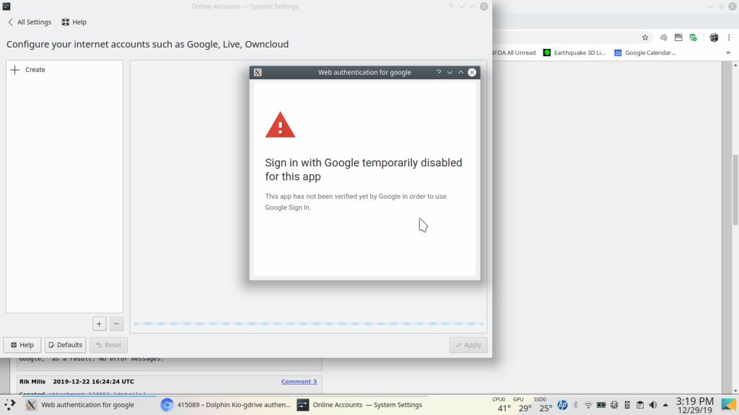
Task: Switch to Dolphin Kio-gdrive browser task
Action: pos(226,405)
